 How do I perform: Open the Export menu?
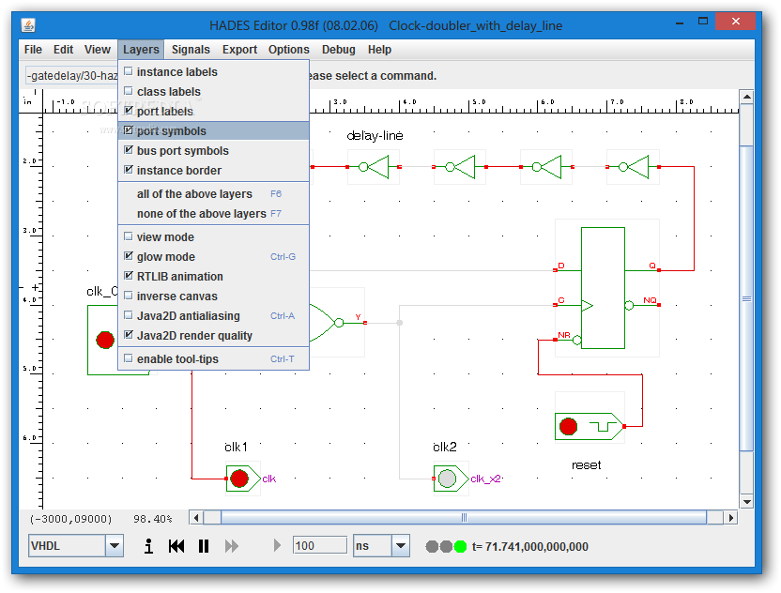239,50
